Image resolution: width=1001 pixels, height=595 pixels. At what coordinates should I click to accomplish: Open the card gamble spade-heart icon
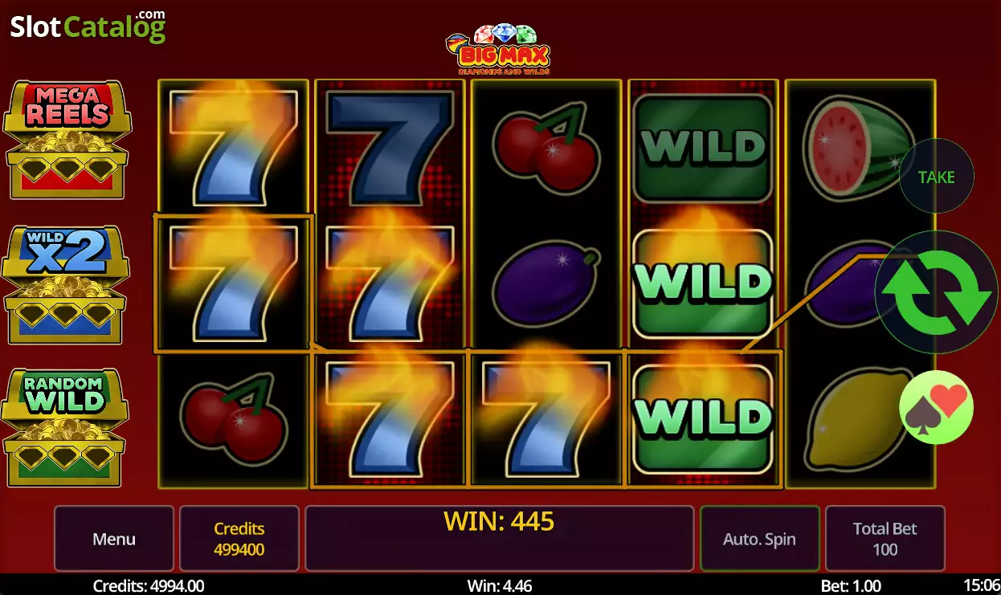[x=937, y=407]
